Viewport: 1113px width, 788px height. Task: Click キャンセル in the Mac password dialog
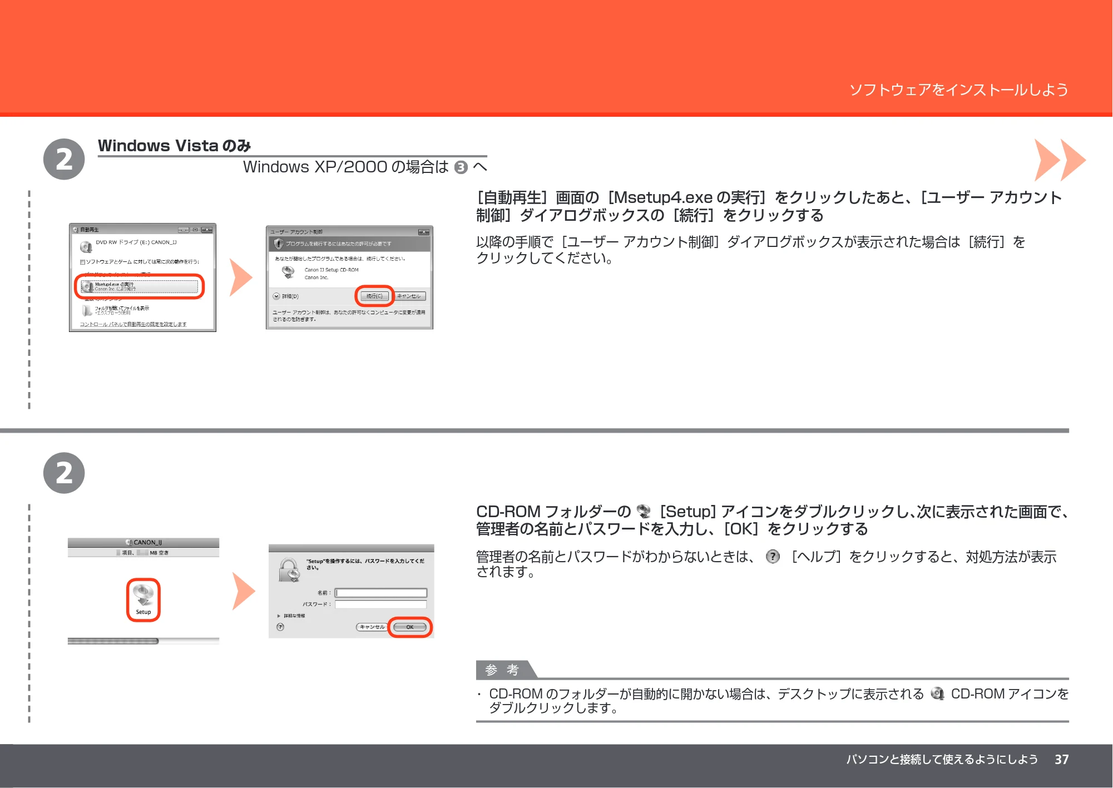(x=372, y=627)
